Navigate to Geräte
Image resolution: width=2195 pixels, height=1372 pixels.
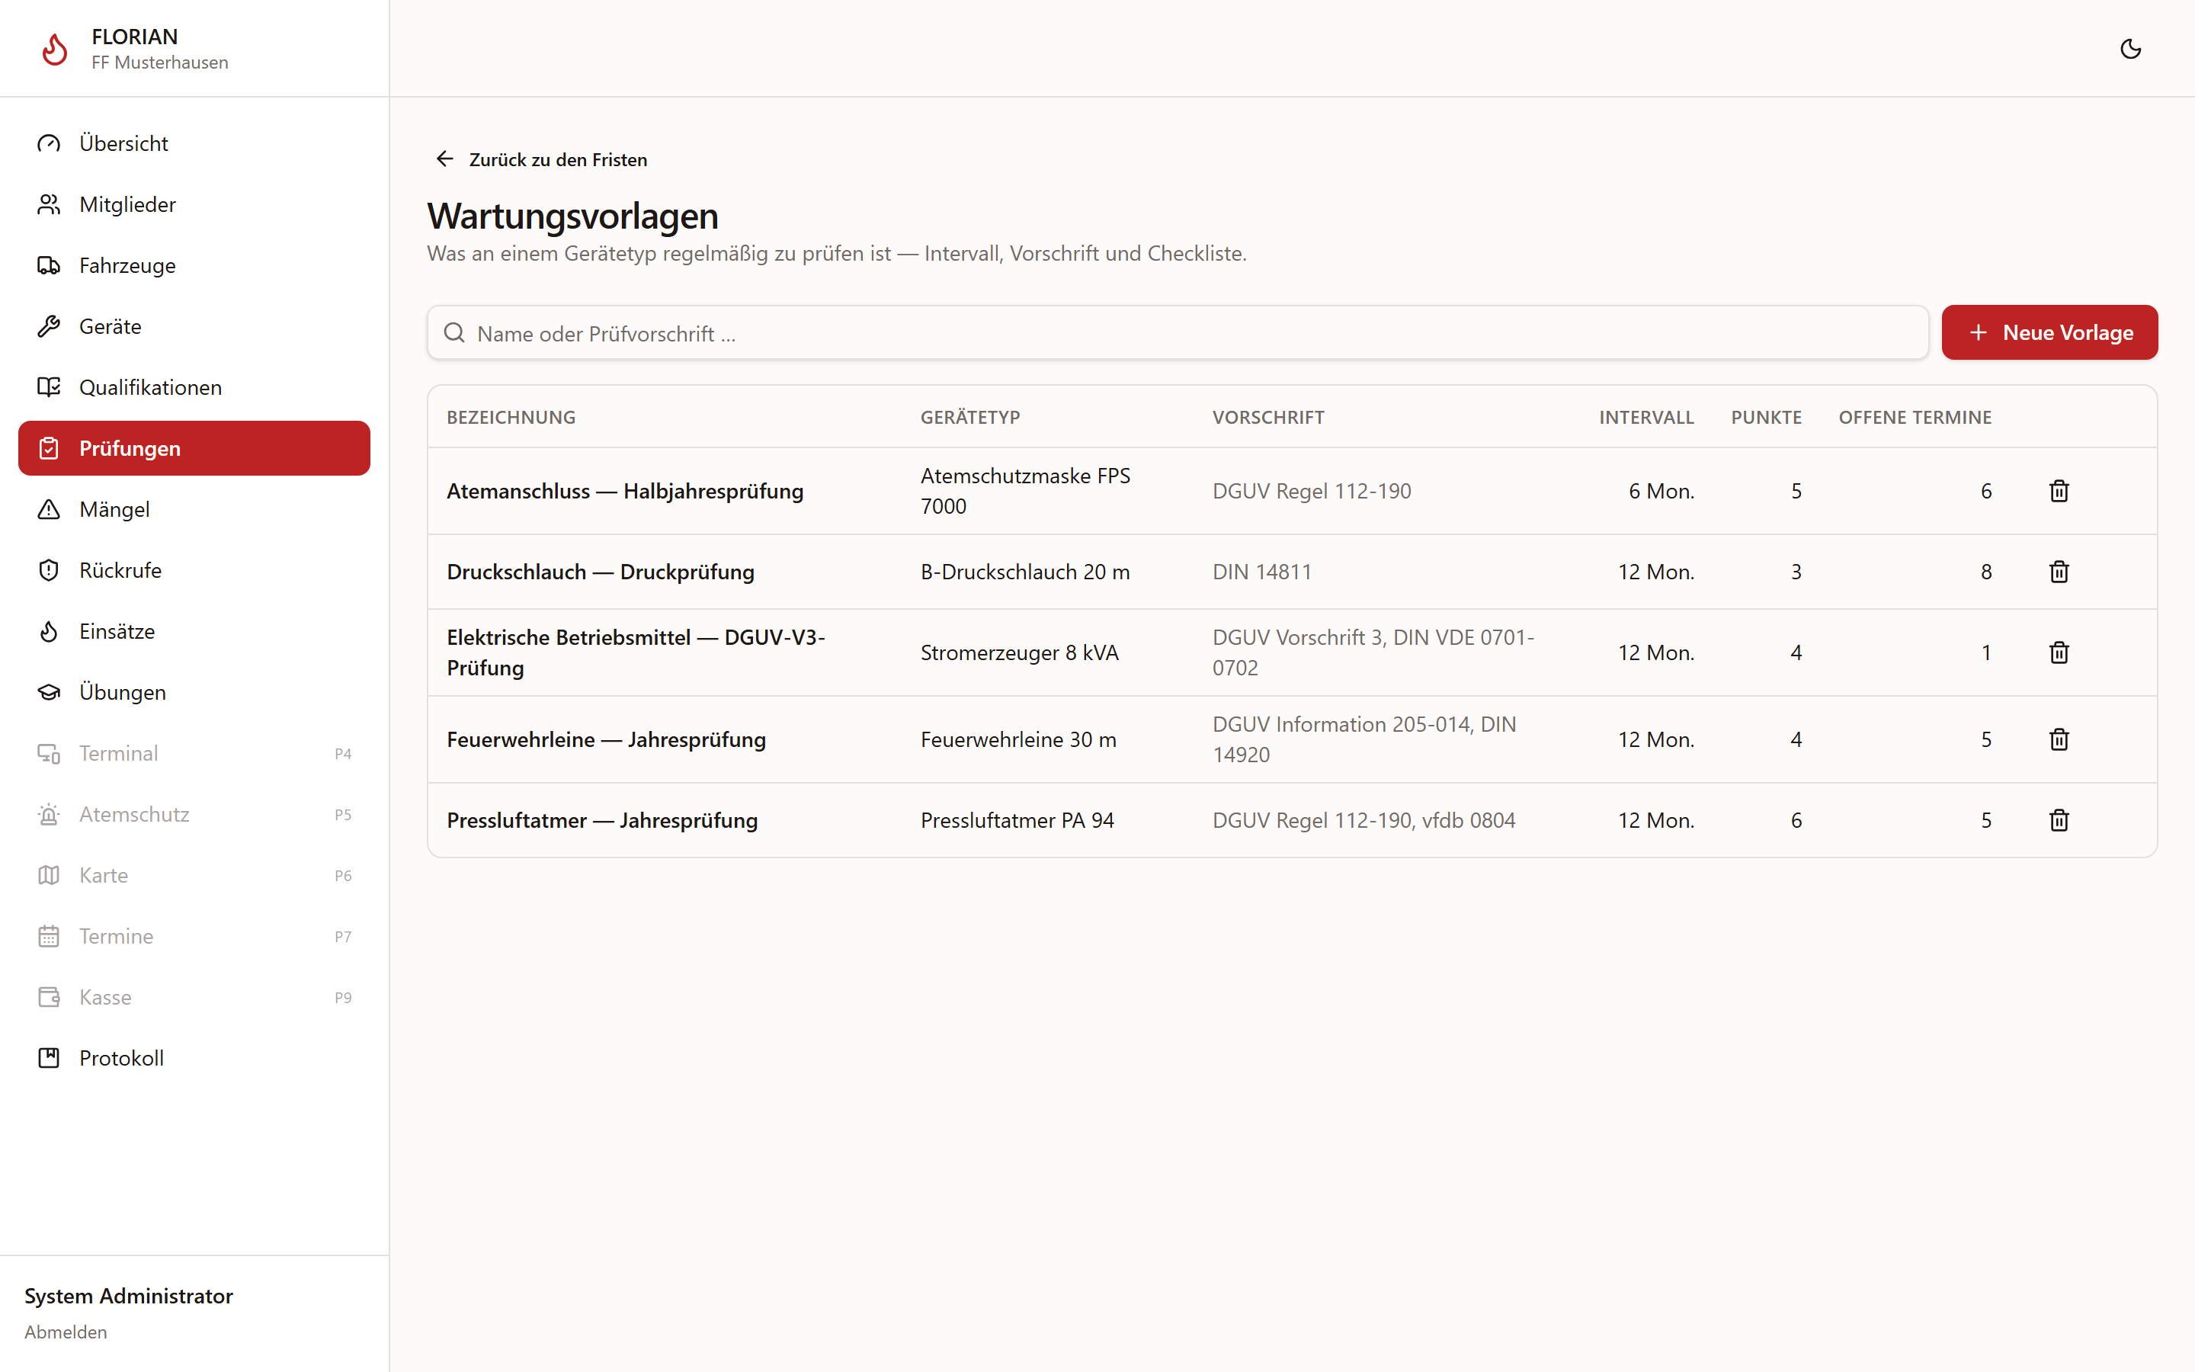tap(194, 325)
